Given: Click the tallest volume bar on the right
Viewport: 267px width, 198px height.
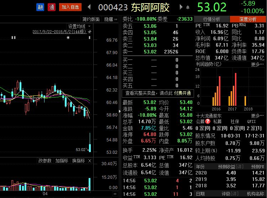Looking at the screenshot, I should pyautogui.click(x=90, y=184).
